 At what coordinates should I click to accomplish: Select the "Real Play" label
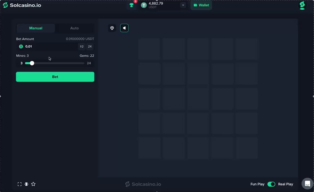(285, 184)
